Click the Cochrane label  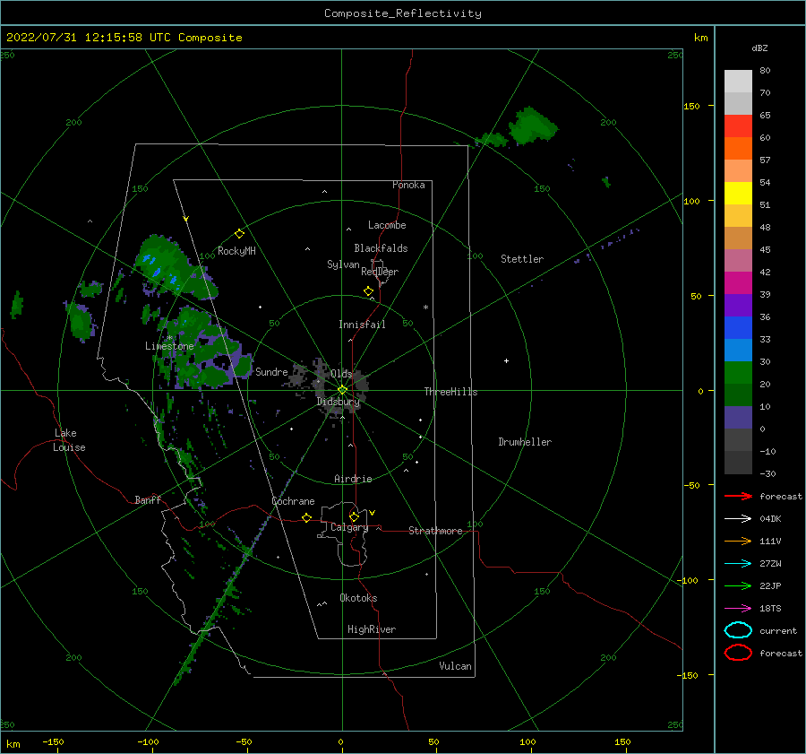tap(293, 501)
